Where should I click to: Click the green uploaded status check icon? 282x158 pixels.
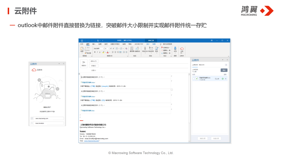[x=223, y=79]
